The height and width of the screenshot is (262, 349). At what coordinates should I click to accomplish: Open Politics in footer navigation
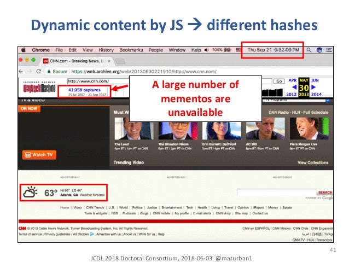pyautogui.click(x=137, y=207)
